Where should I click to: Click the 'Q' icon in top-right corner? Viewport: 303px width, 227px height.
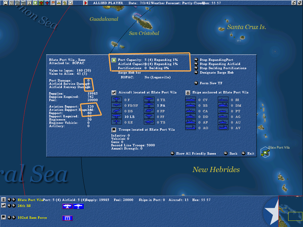click(300, 3)
